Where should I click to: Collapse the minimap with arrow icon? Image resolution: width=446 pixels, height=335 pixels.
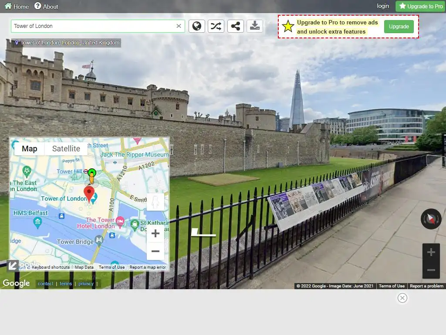13,266
